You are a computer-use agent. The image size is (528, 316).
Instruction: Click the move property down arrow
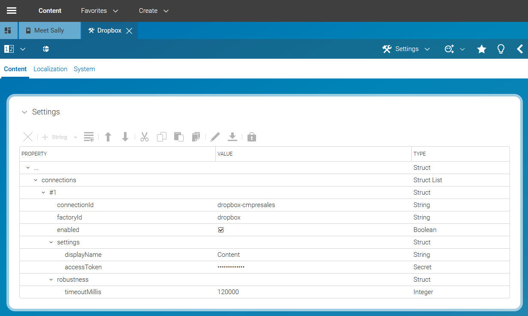(x=125, y=137)
